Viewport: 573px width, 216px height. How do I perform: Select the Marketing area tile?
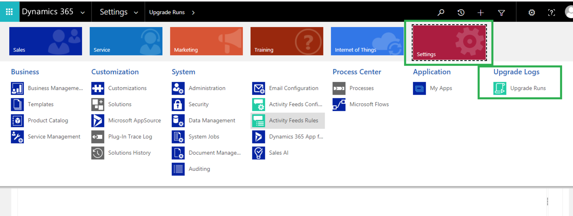pyautogui.click(x=206, y=41)
